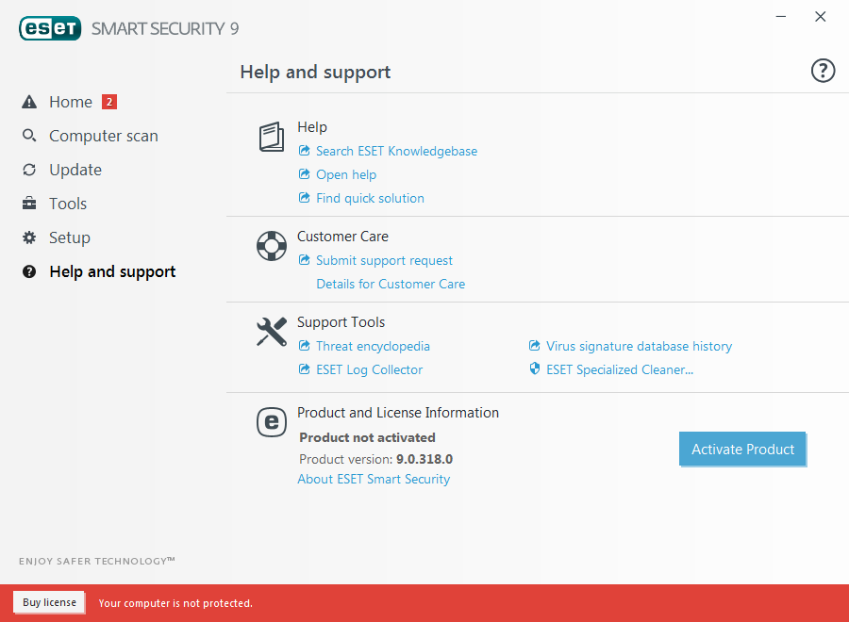The image size is (849, 622).
Task: Open Search ESET Knowledgebase
Action: click(396, 151)
